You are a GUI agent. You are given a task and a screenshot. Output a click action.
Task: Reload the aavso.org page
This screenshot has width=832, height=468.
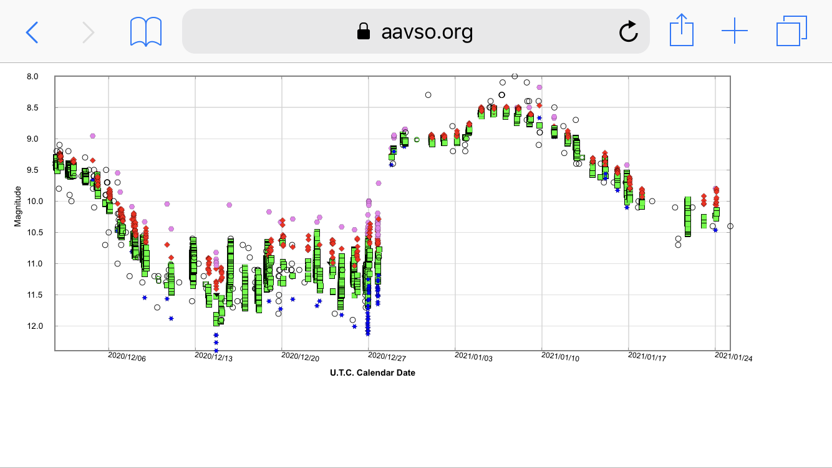[x=628, y=31]
